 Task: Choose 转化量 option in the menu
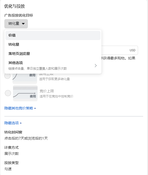[x=53, y=44]
